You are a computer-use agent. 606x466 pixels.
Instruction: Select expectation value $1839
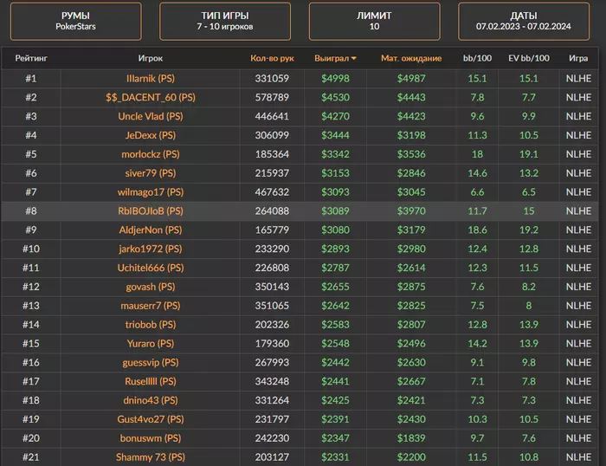coord(411,438)
